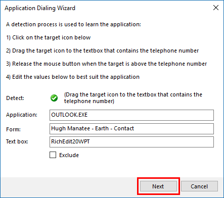Click step 2 drag target instruction
The image size is (224, 198).
pos(103,51)
